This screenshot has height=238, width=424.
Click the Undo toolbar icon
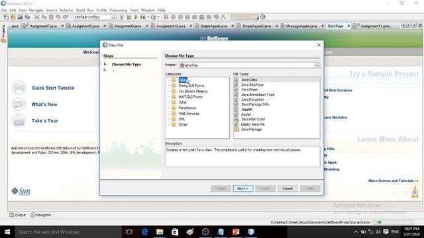tap(58, 17)
